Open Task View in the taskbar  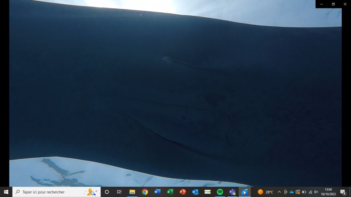point(119,192)
